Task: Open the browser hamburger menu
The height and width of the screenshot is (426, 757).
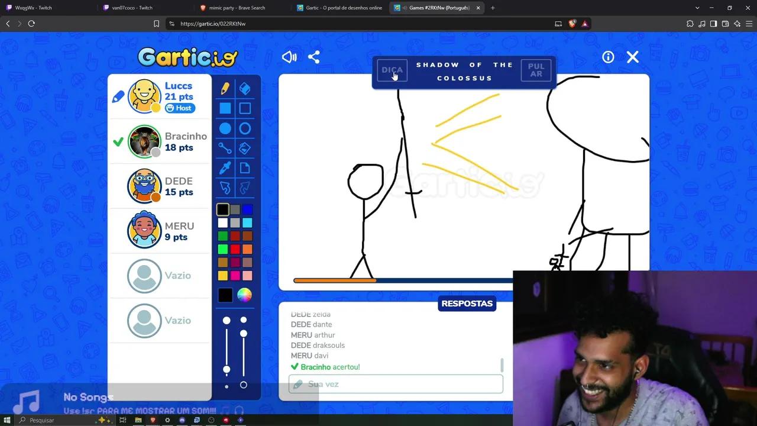Action: point(749,24)
